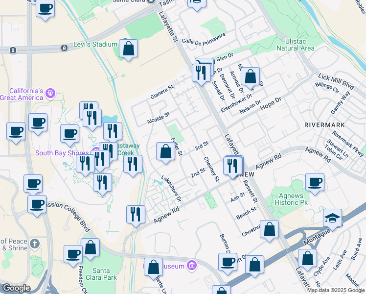Select the Beech St label

click(x=246, y=213)
